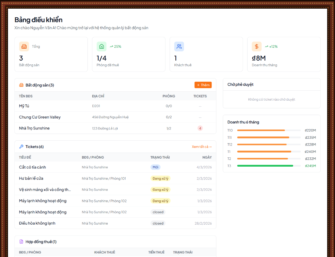This screenshot has height=257, width=335.
Task: Click the building icon beside Bất động sản header
Action: [x=21, y=85]
